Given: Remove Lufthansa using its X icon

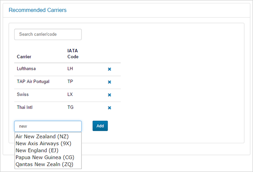Looking at the screenshot, I should click(x=109, y=69).
